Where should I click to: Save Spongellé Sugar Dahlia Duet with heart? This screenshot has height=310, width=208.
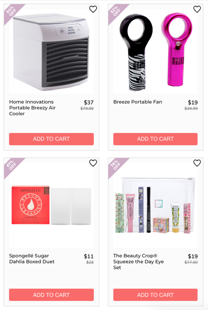point(93,163)
